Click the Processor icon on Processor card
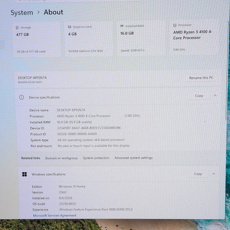Viewport: 230px width, 230px height. 175,25
